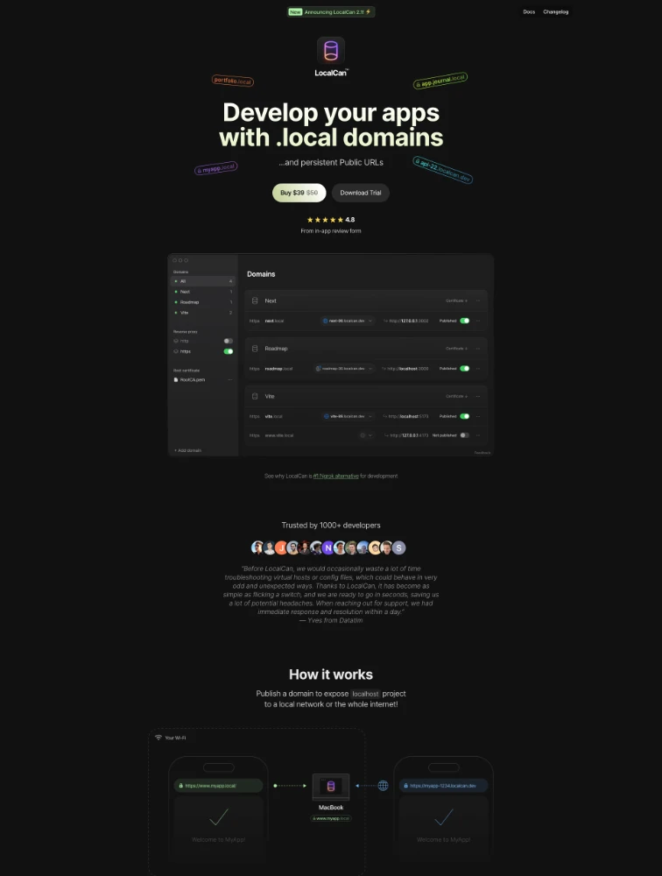Open more options for Next domain header

point(478,300)
